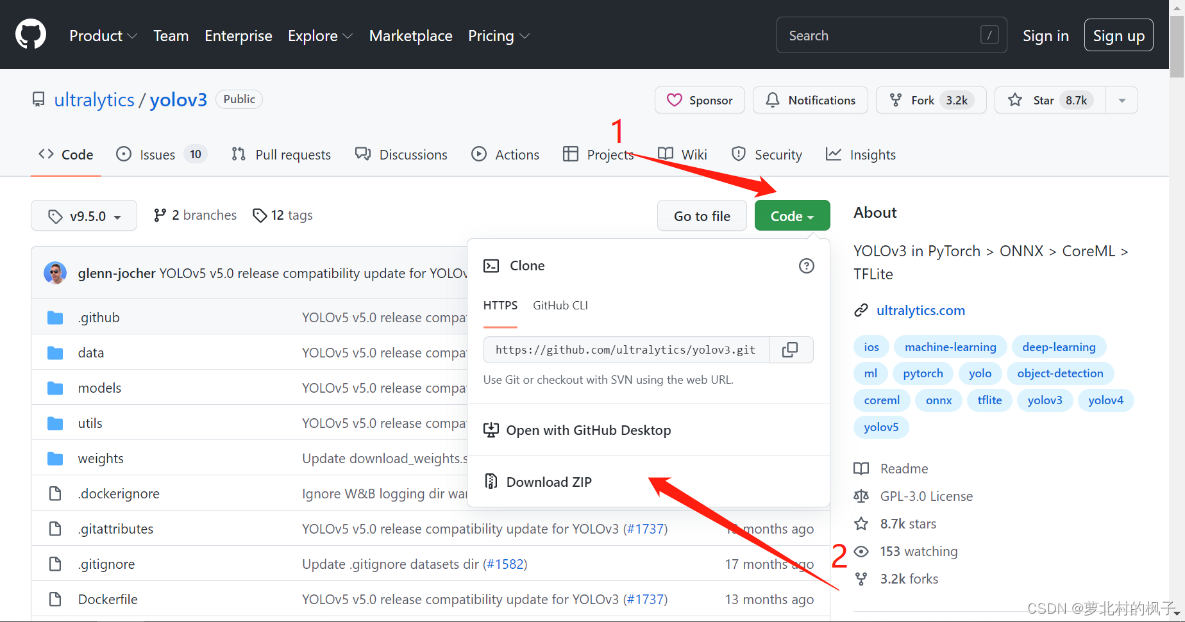Collapse the green Code dropdown
Screen dimensions: 1185x622
793,216
